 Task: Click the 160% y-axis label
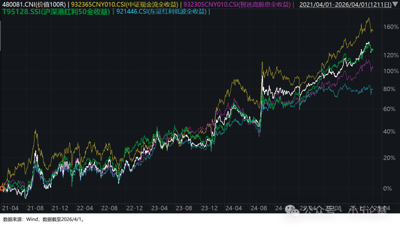(x=391, y=27)
